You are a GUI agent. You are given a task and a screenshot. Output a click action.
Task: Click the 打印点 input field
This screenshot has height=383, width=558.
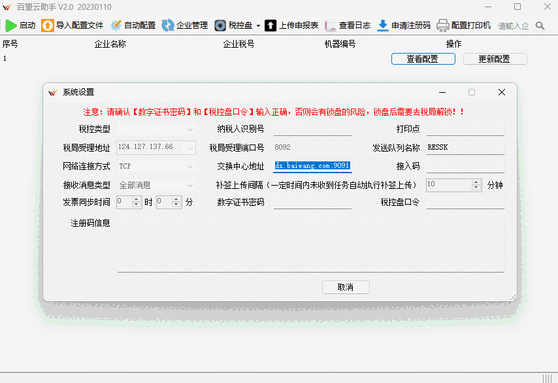click(465, 129)
